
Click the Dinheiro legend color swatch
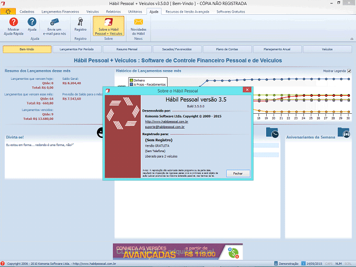tap(131, 80)
